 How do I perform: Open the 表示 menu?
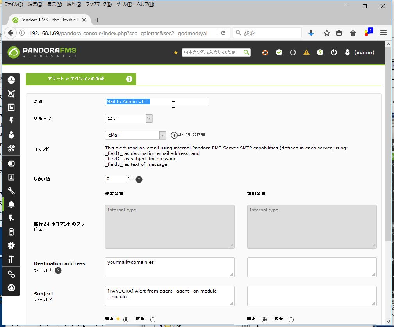pos(55,4)
